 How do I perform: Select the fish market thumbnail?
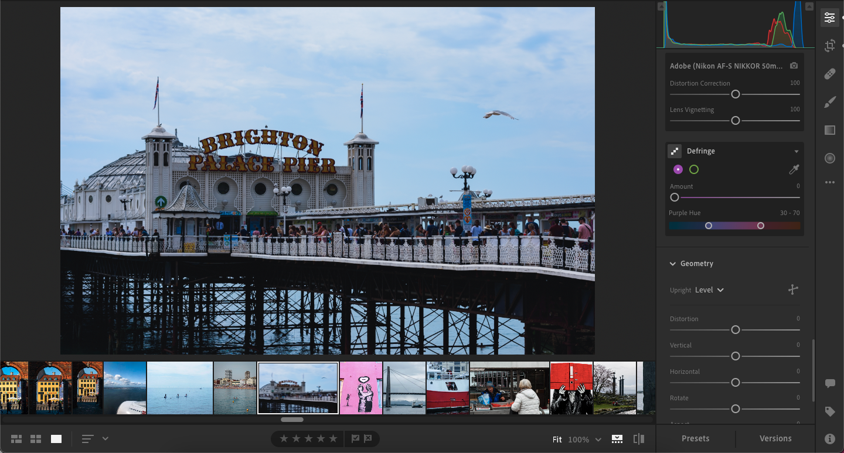click(x=509, y=388)
